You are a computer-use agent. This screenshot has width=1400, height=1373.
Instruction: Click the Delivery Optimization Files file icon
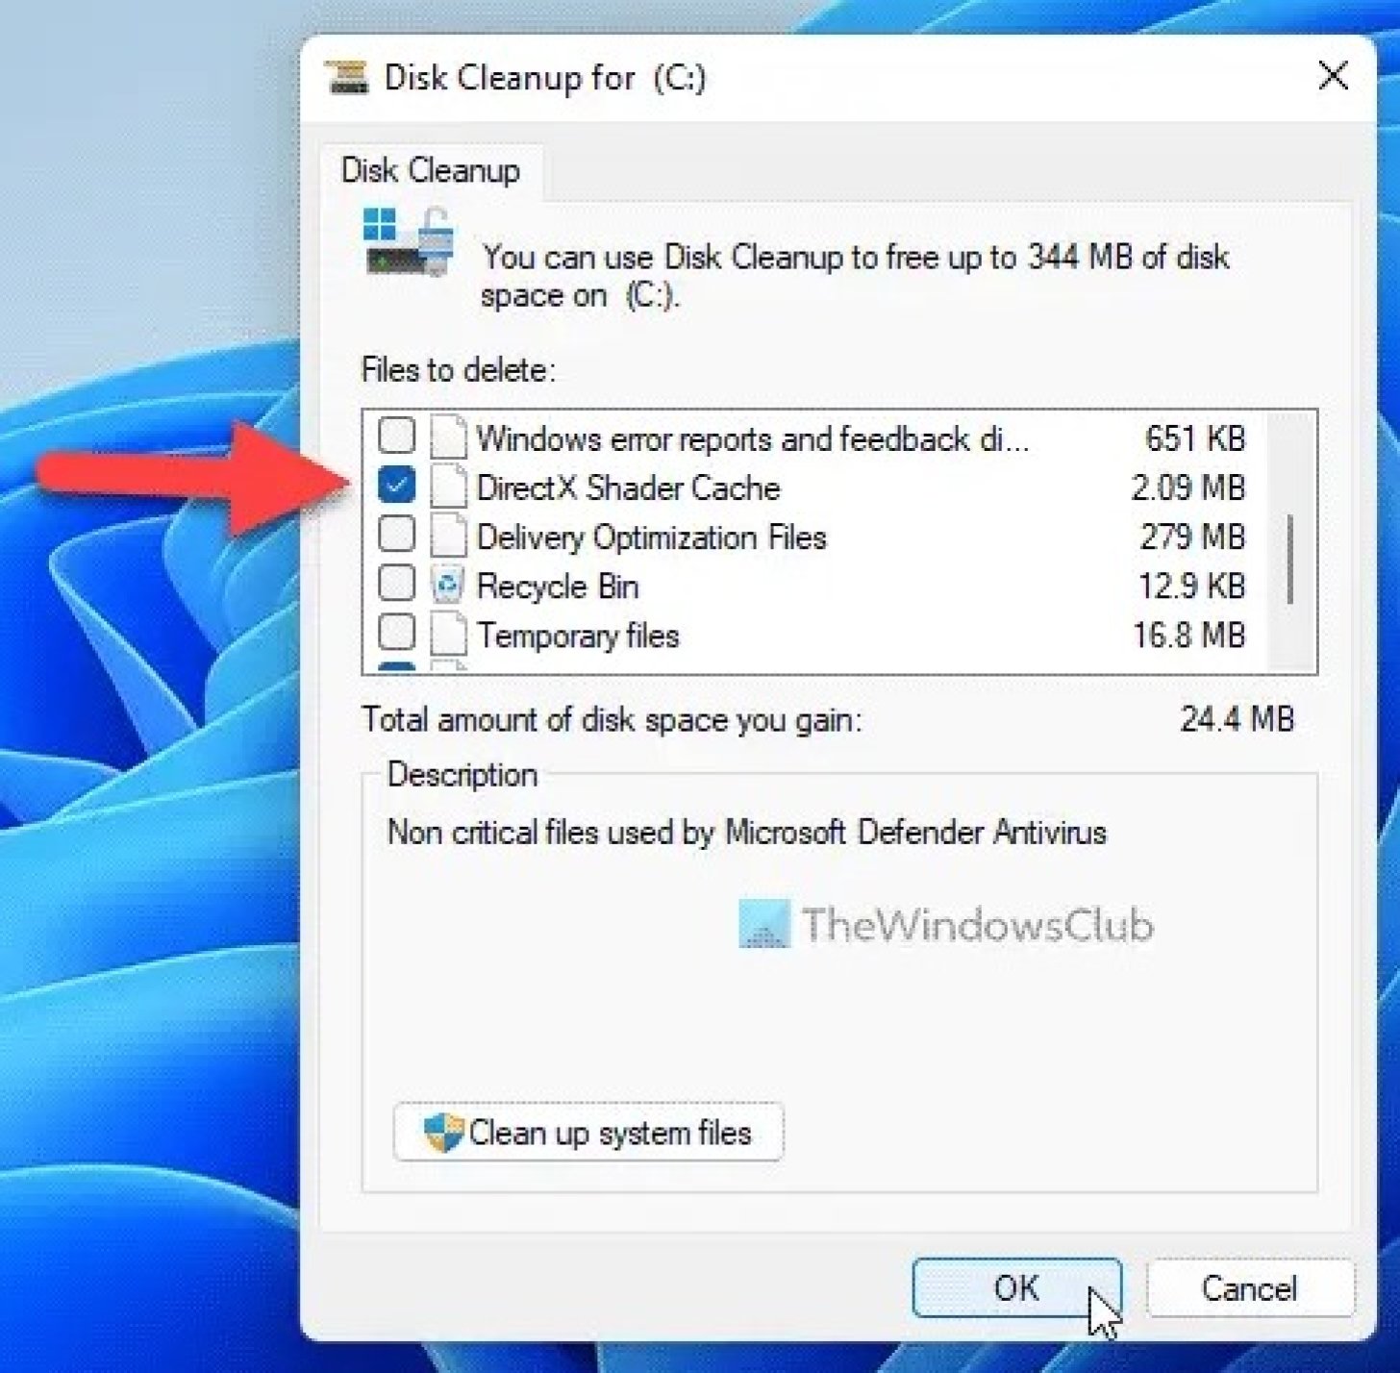point(448,536)
